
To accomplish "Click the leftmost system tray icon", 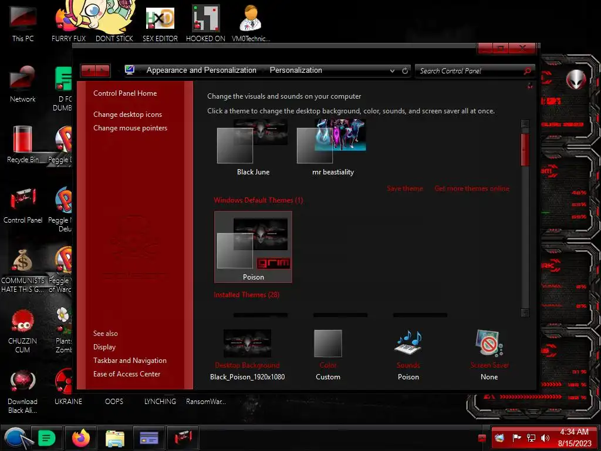I will point(499,437).
